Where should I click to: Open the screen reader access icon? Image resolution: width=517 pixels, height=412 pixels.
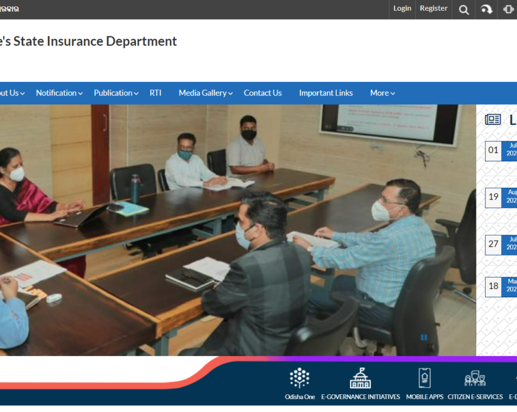508,9
